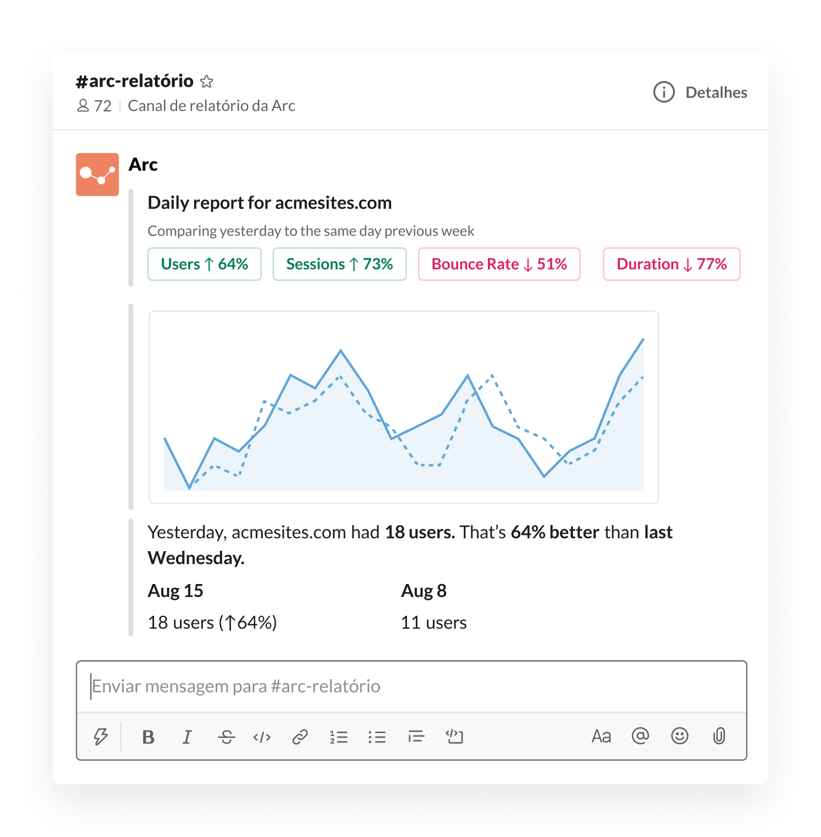
Task: Toggle the Aa formatting toolbar
Action: (601, 737)
